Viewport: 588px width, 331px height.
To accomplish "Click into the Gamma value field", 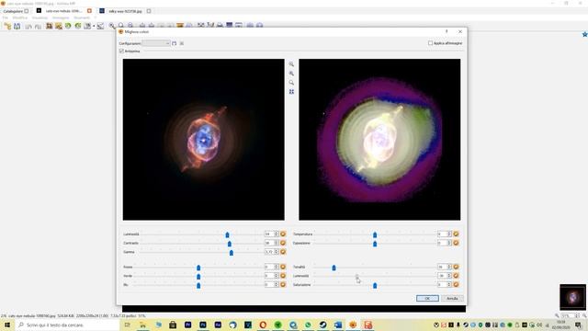I will click(269, 252).
